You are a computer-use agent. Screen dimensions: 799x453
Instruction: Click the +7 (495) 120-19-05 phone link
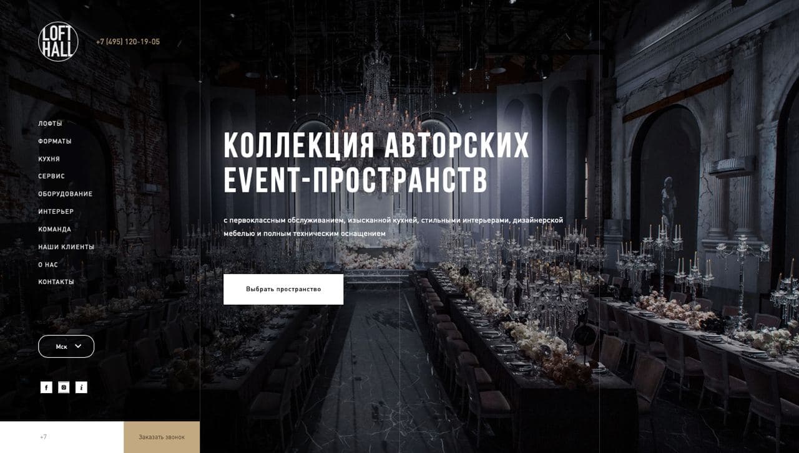[x=128, y=42]
